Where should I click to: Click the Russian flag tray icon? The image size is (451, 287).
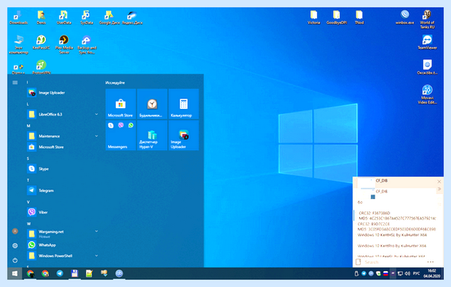click(x=386, y=273)
